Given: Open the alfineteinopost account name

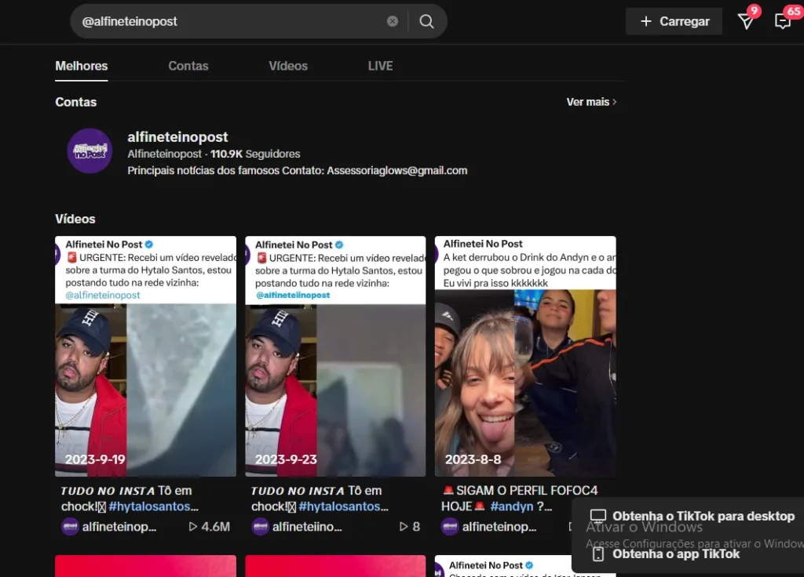Looking at the screenshot, I should 177,136.
